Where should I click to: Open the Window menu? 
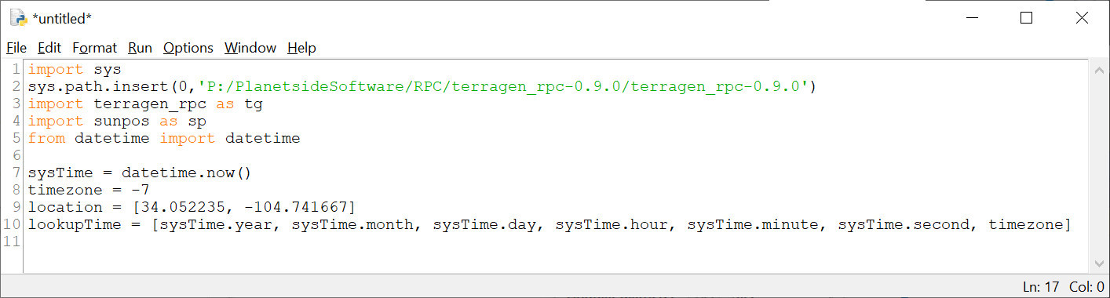[x=250, y=48]
